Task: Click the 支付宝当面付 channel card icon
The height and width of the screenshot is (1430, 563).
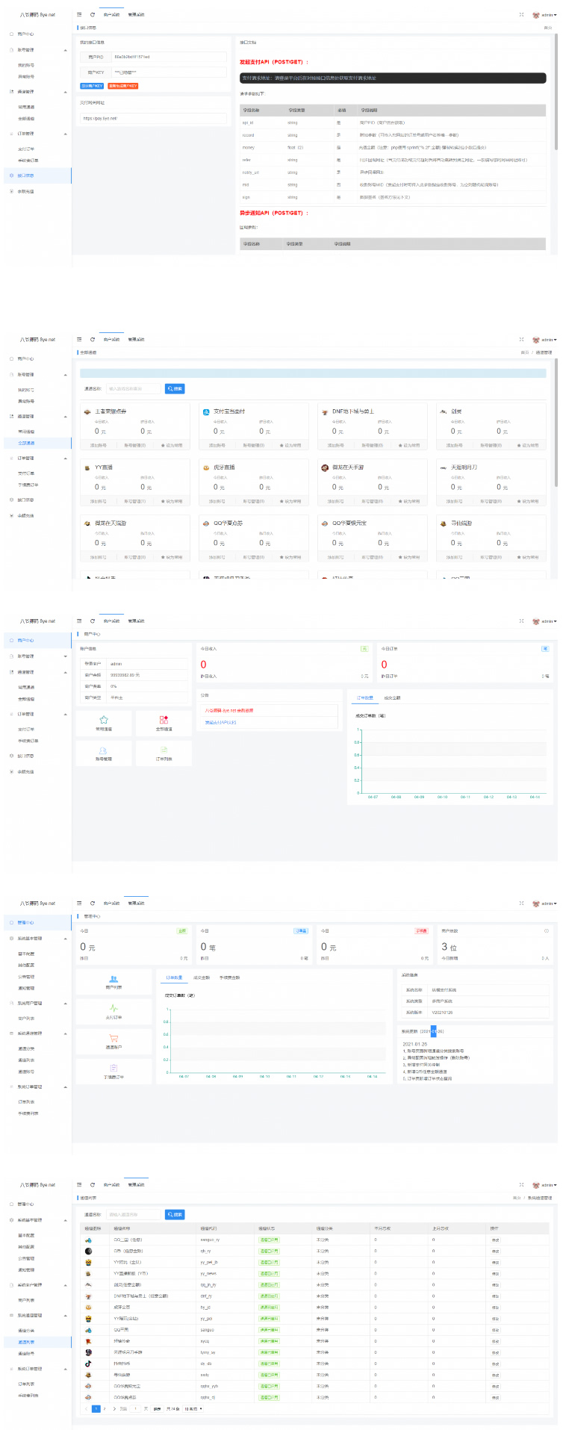Action: click(x=206, y=411)
